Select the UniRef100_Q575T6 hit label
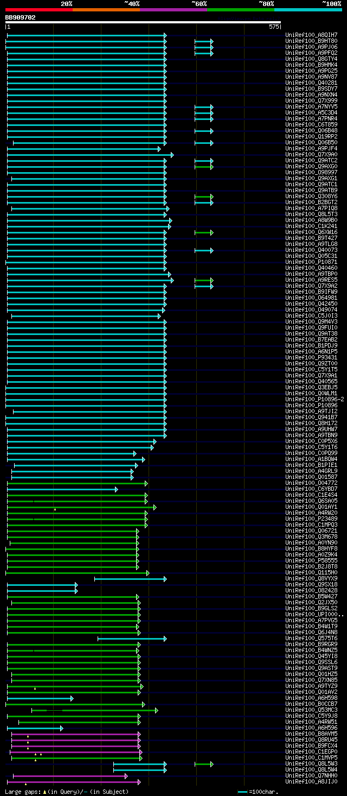The image size is (347, 796). pyautogui.click(x=311, y=638)
